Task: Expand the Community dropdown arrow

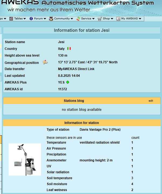Action: coord(72,19)
